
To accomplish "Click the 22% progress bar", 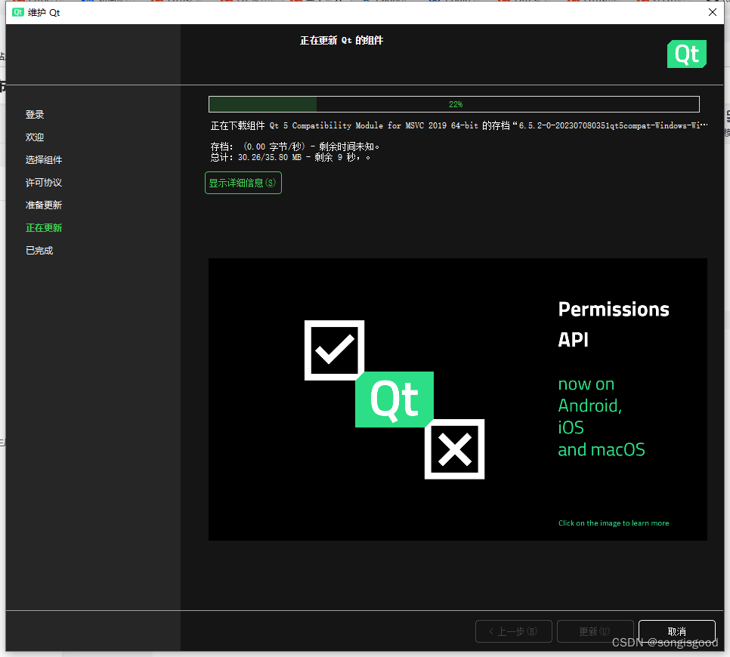I will coord(454,103).
